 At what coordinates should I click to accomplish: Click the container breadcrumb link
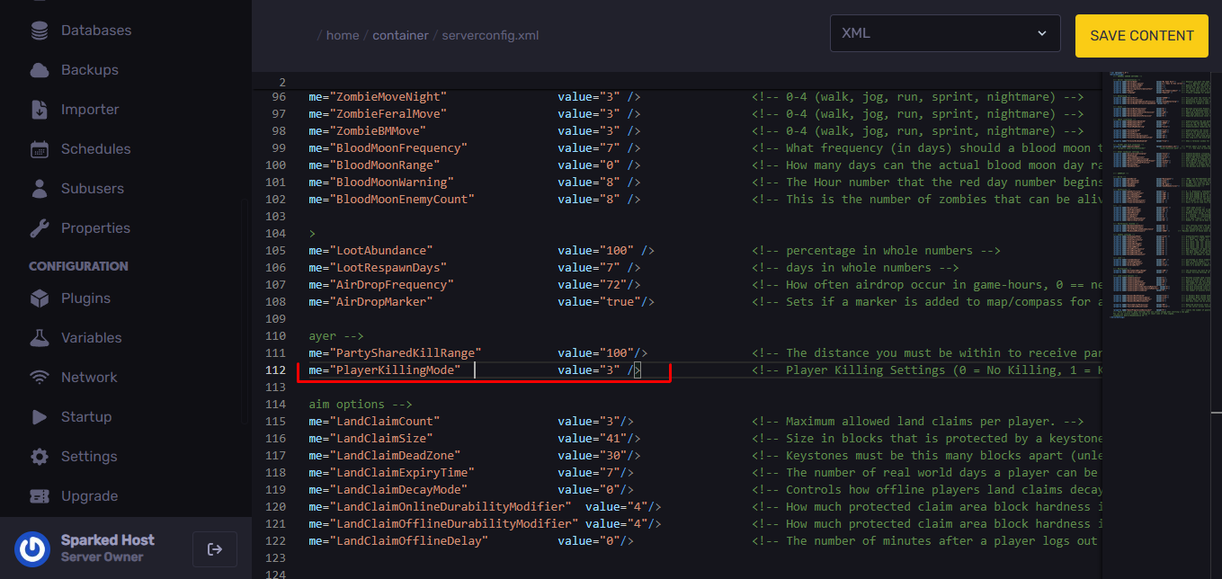(x=400, y=36)
